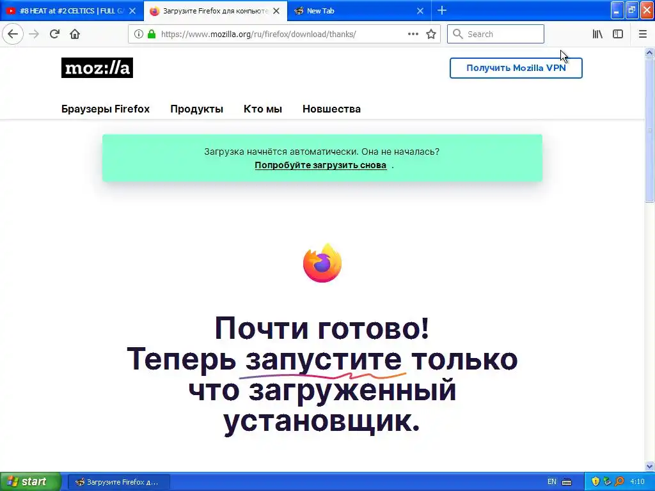This screenshot has height=491, width=655.
Task: Click the keyboard icon in taskbar
Action: [567, 481]
